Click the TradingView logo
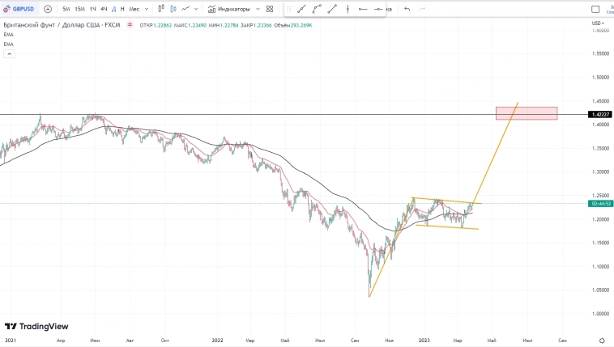The image size is (614, 347). [x=36, y=326]
